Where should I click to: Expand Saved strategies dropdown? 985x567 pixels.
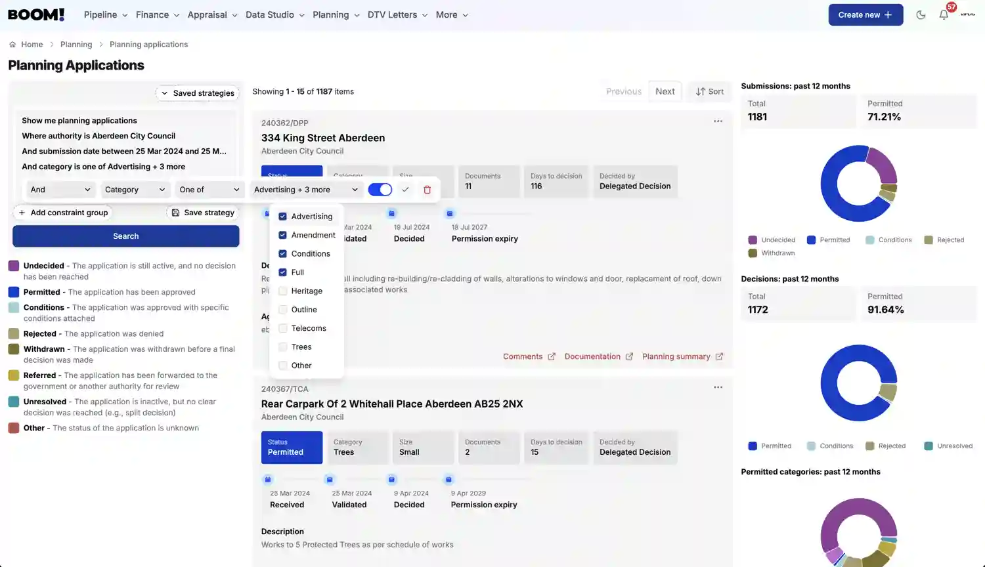click(x=197, y=93)
